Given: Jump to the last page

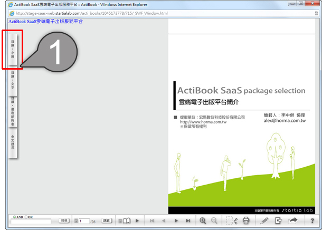Looking at the screenshot, I should (188, 221).
